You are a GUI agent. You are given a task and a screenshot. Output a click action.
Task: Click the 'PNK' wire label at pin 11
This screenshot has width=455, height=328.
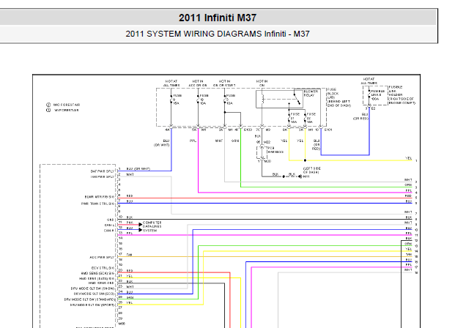coord(130,223)
